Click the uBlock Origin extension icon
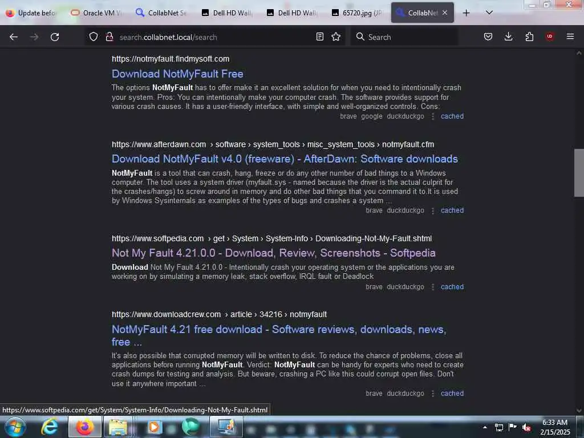The width and height of the screenshot is (584, 438). click(x=549, y=36)
